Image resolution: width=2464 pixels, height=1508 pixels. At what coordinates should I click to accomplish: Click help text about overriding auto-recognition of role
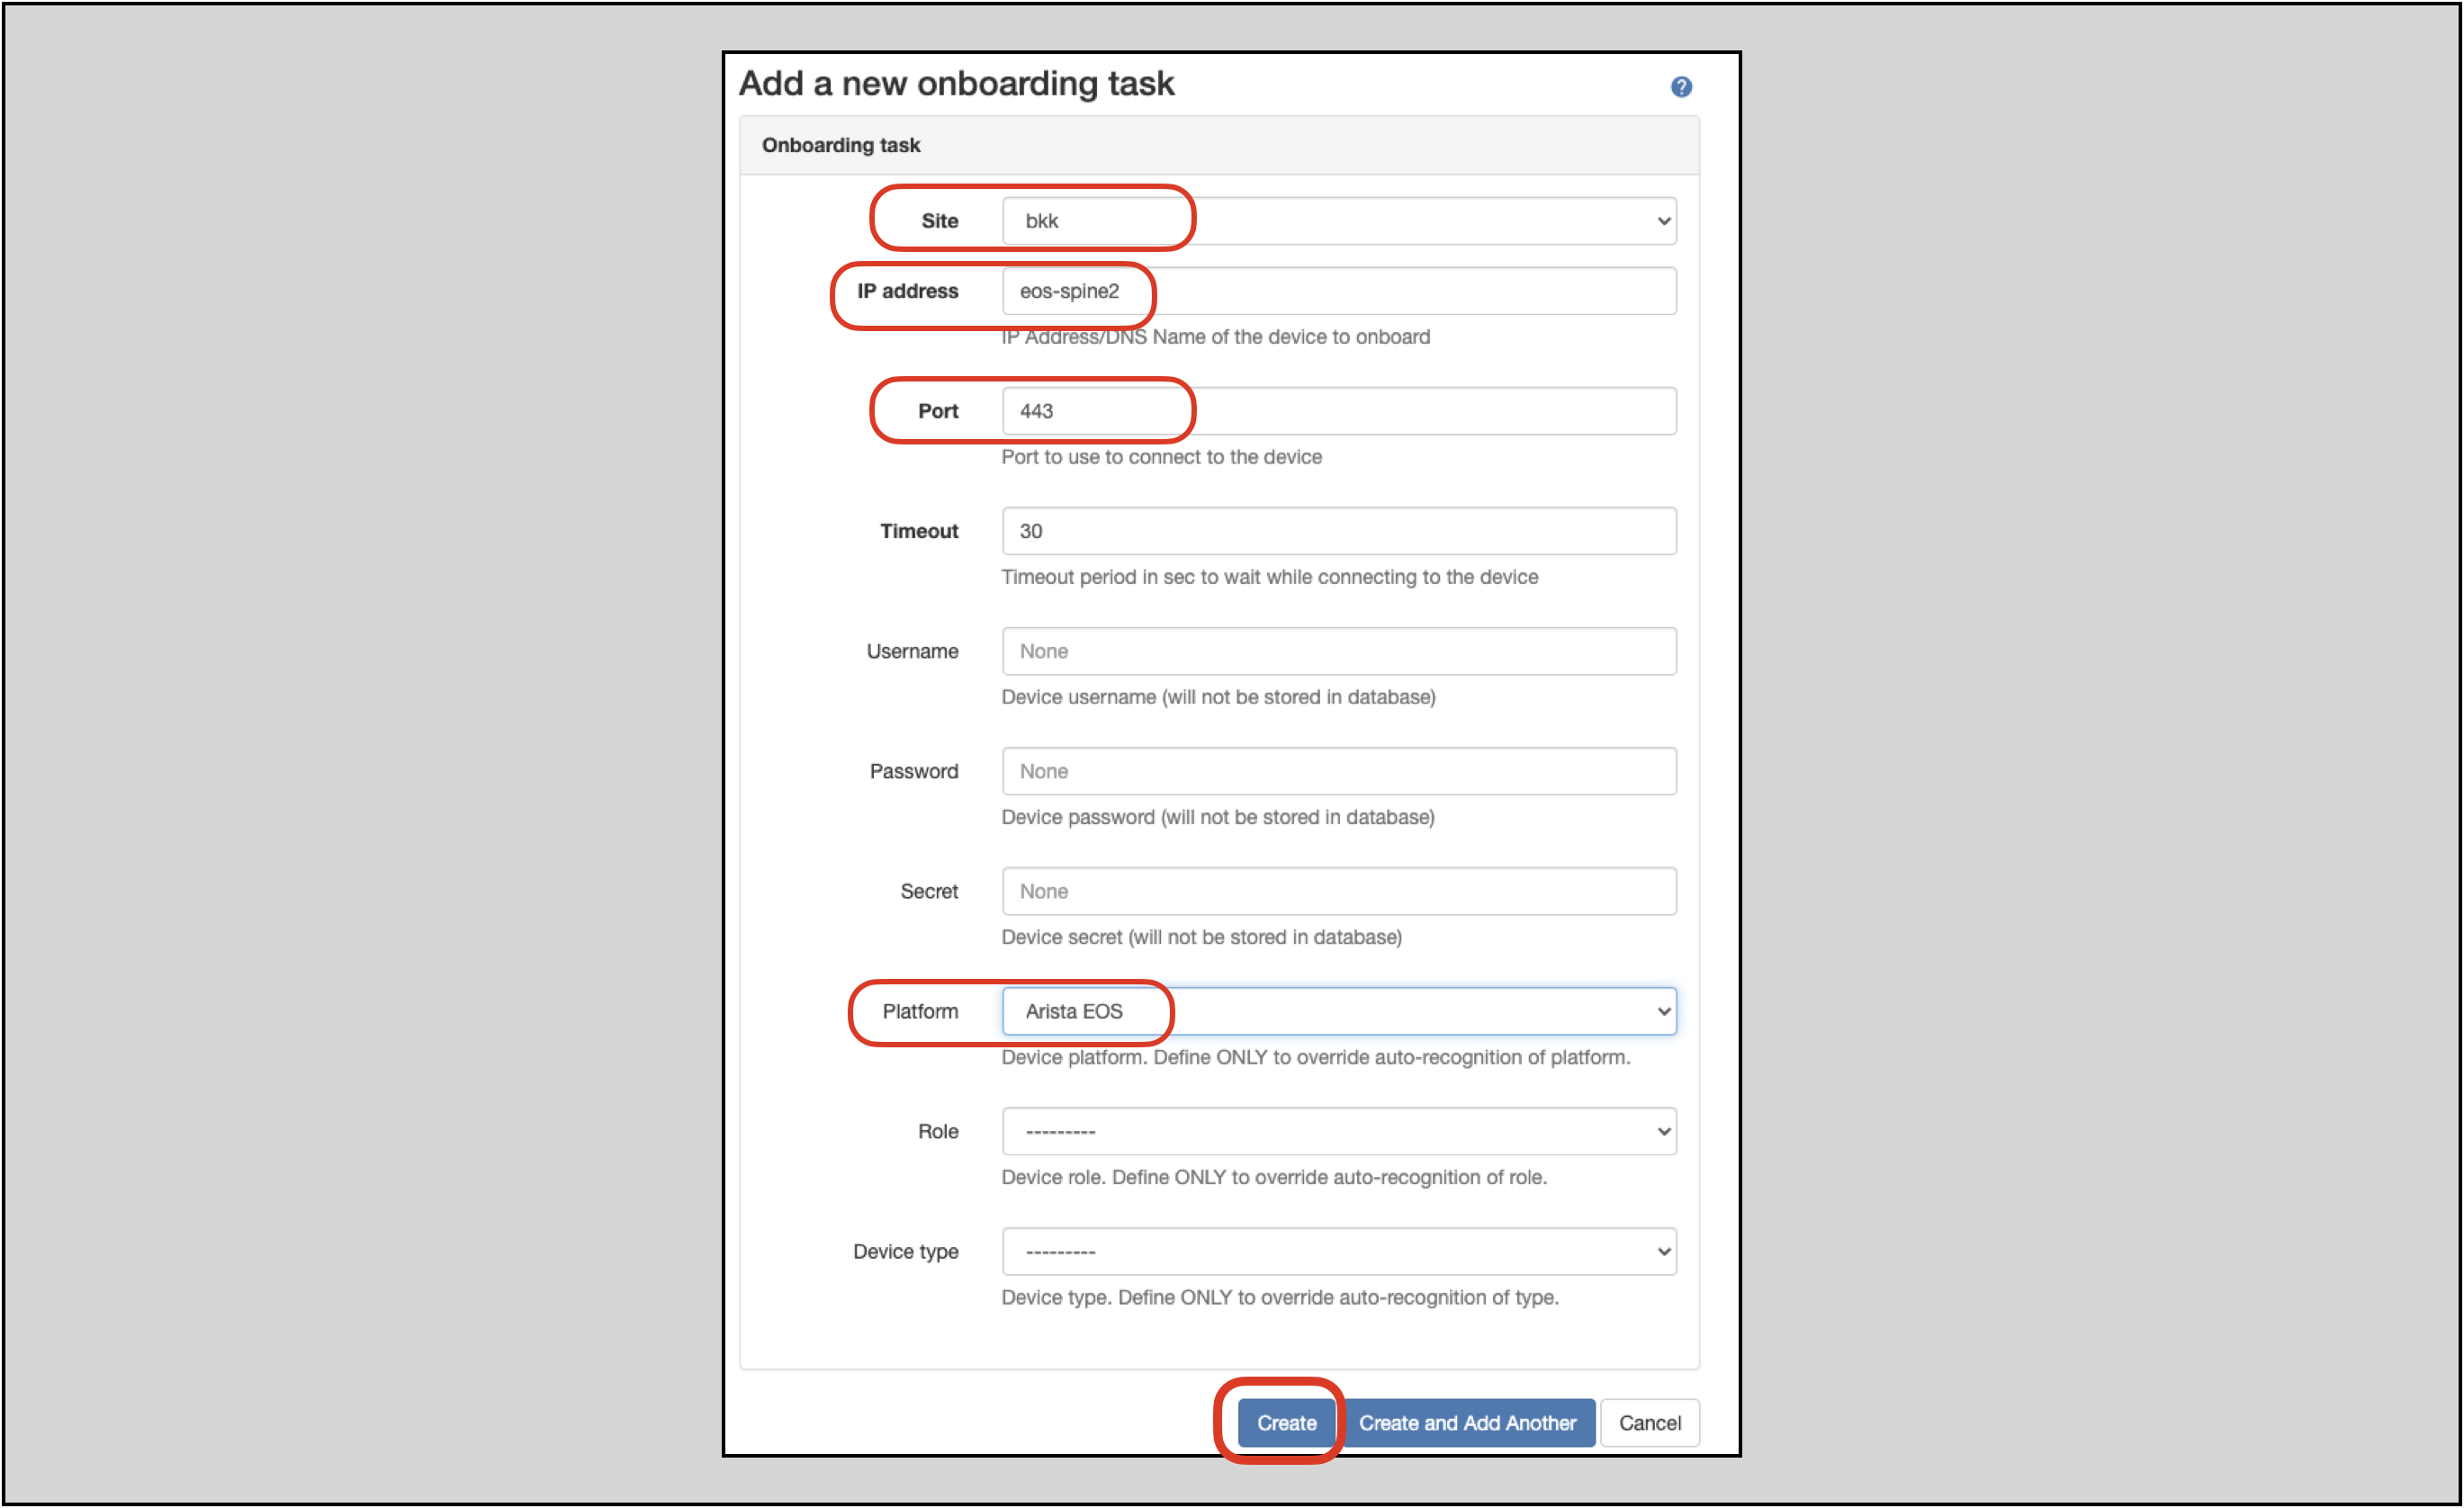tap(1274, 1177)
